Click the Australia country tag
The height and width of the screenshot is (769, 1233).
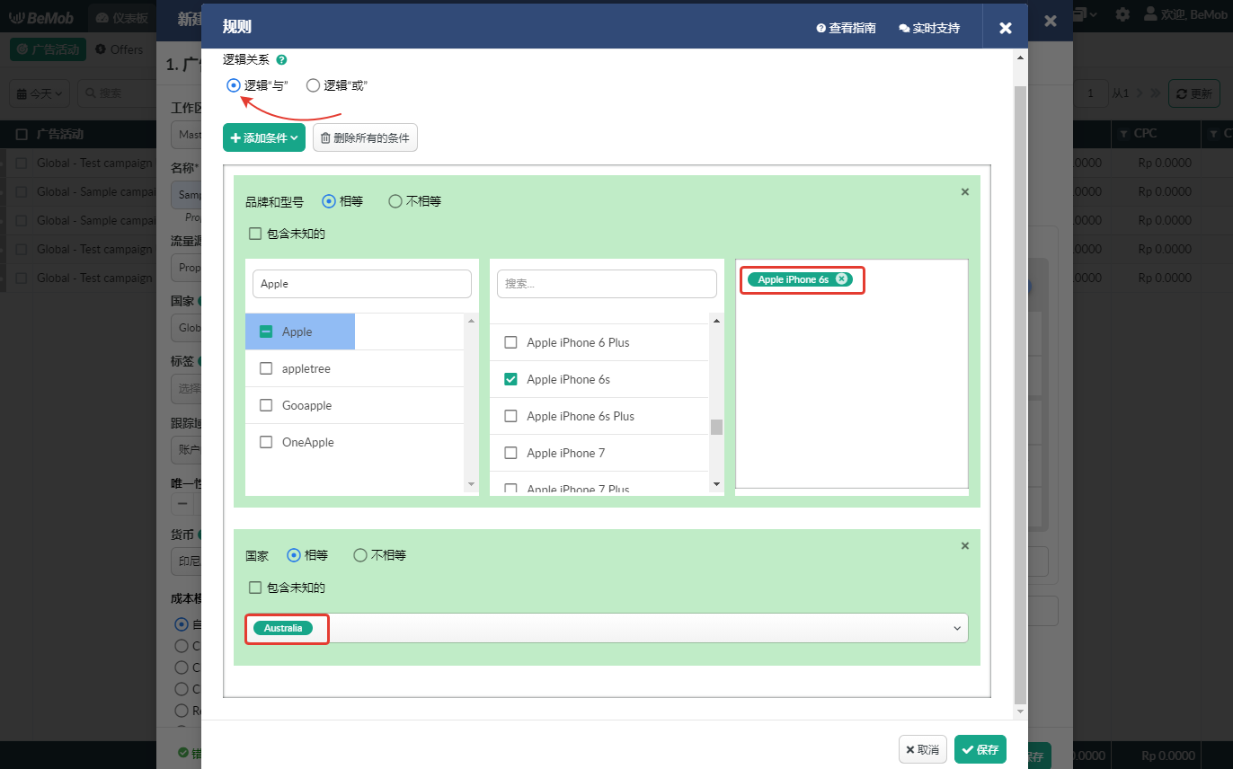point(283,629)
